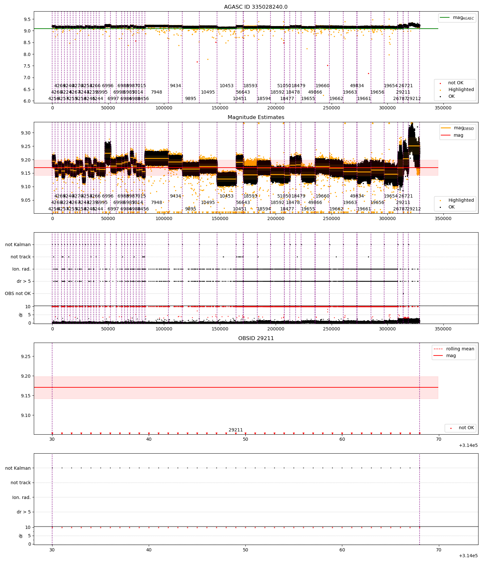Screen dimensions: 483x563
Task: Click OBSID label 9434 in Magnitude Estimates plot
Action: click(x=175, y=196)
